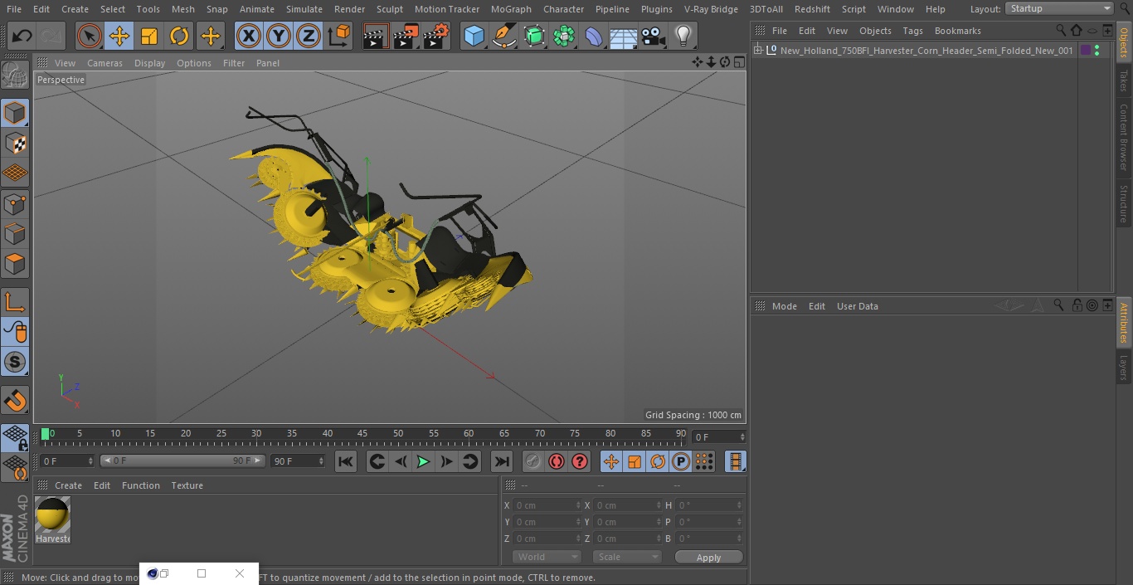Toggle coordinate system icon
Image resolution: width=1133 pixels, height=585 pixels.
339,37
